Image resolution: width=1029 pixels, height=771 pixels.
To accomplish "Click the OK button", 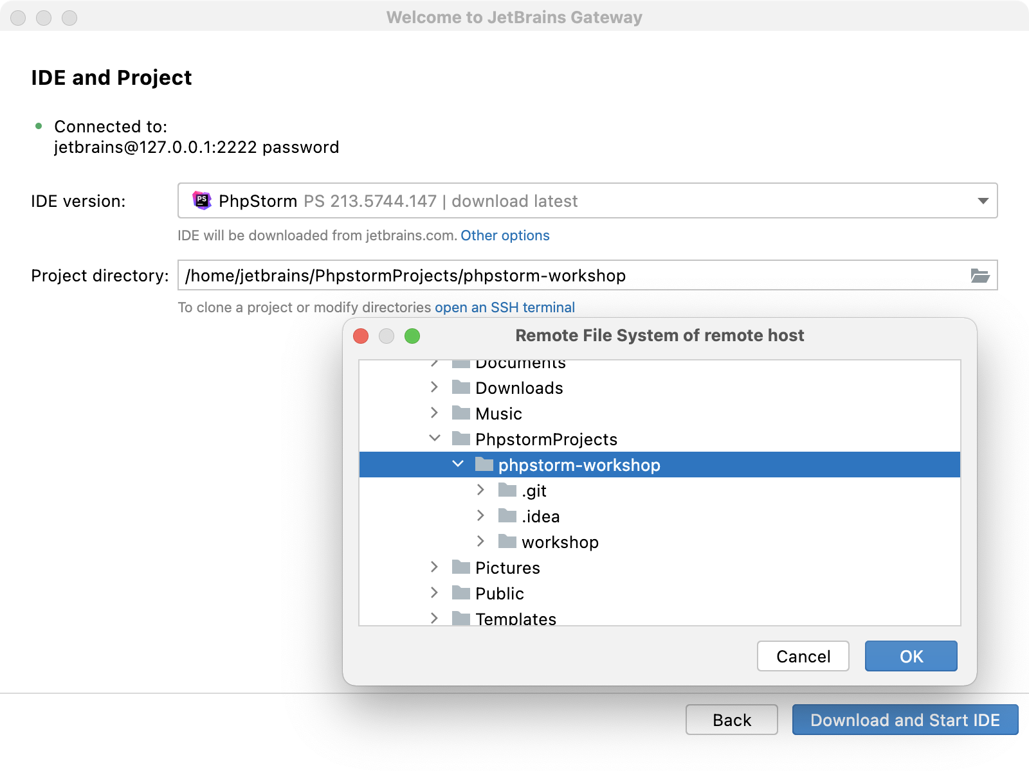I will (x=911, y=656).
